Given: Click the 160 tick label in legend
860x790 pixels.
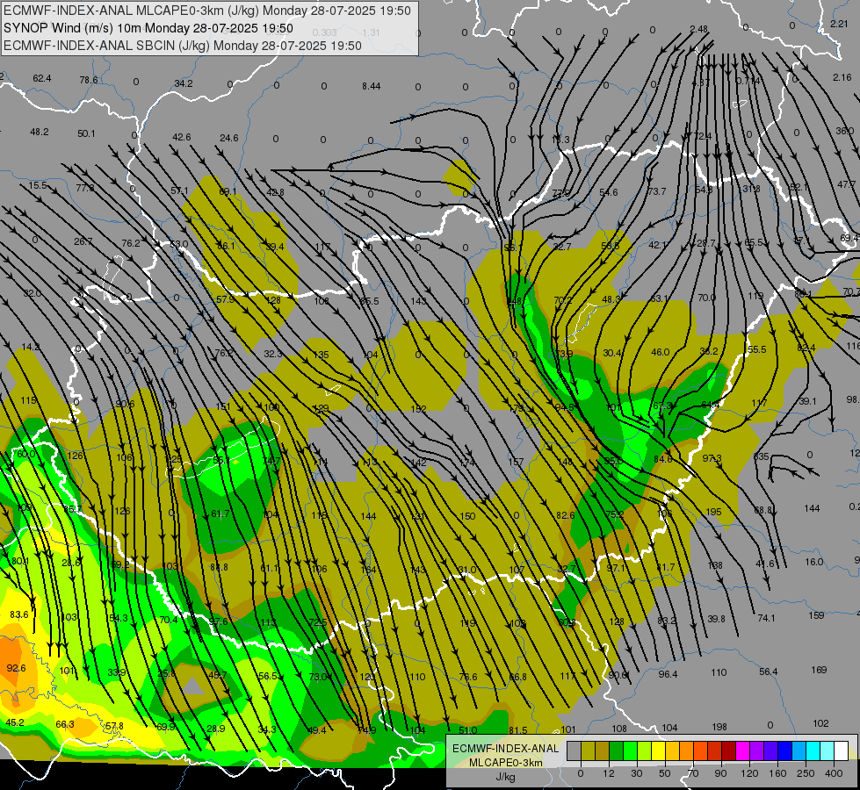Looking at the screenshot, I should [x=777, y=773].
